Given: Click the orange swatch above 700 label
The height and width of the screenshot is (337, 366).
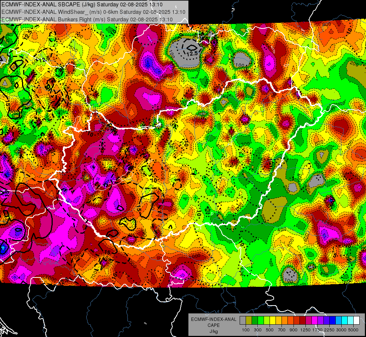Looking at the screenshot, I should 285,321.
